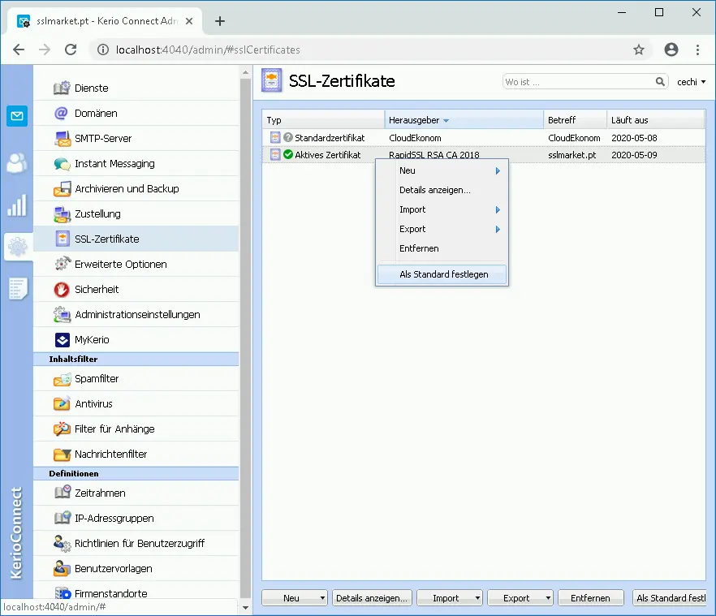Image resolution: width=716 pixels, height=616 pixels.
Task: Bookmark this page with the star icon
Action: pyautogui.click(x=639, y=50)
